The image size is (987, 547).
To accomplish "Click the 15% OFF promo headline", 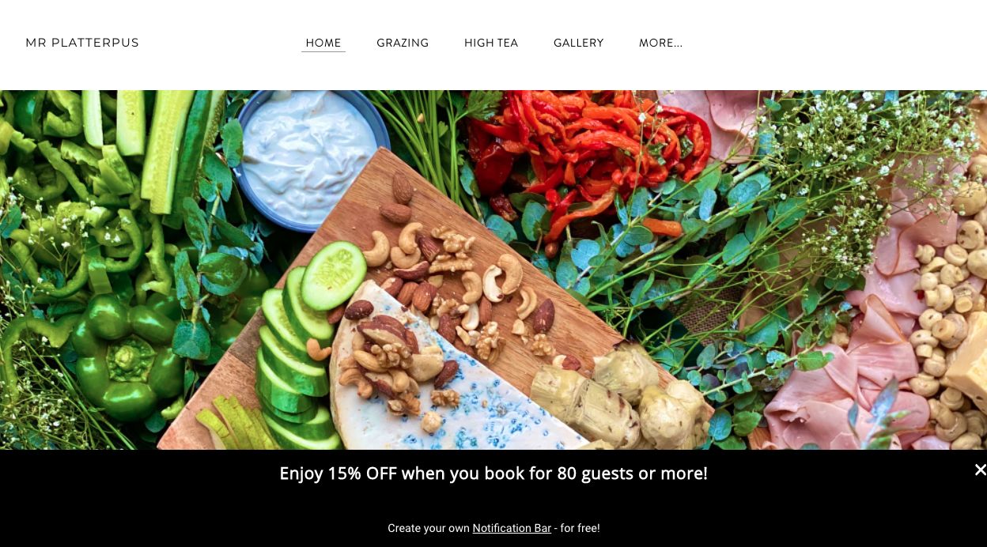I will coord(493,473).
